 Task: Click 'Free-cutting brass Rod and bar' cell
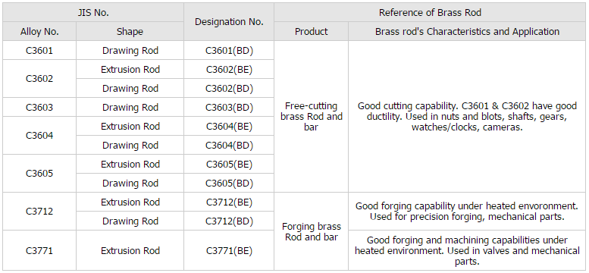311,117
